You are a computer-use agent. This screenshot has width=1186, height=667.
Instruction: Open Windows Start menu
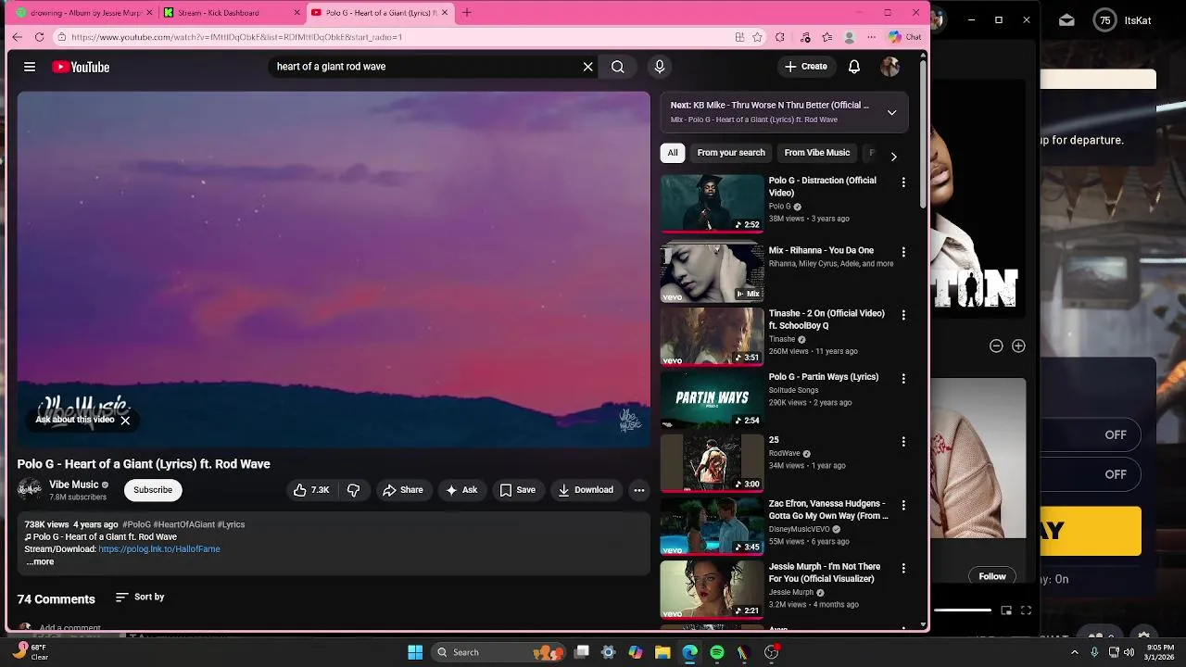point(415,652)
